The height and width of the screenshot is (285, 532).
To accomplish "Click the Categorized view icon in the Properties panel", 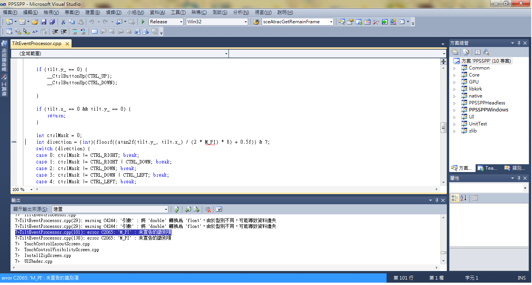I will click(x=455, y=198).
